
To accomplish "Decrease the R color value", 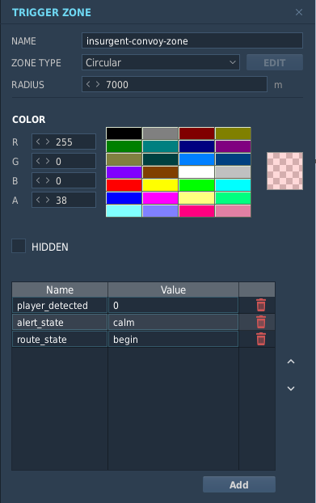I will (38, 142).
